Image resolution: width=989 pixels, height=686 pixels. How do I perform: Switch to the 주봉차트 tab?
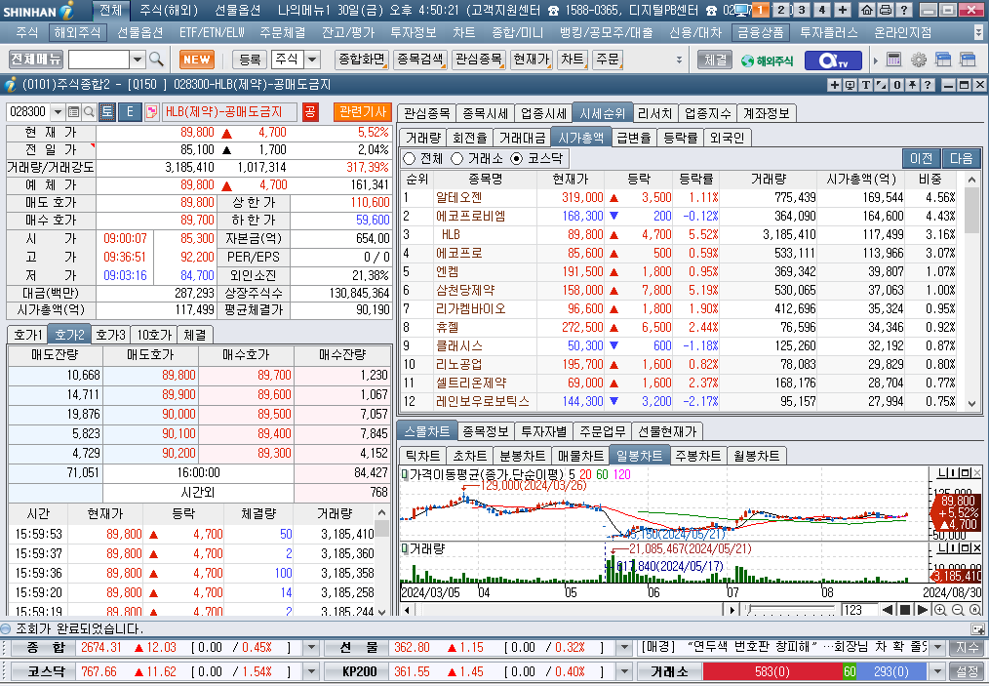(x=697, y=456)
